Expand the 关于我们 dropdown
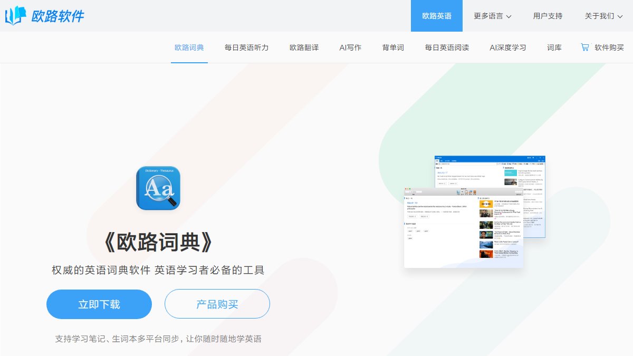Image resolution: width=633 pixels, height=356 pixels. pos(603,16)
